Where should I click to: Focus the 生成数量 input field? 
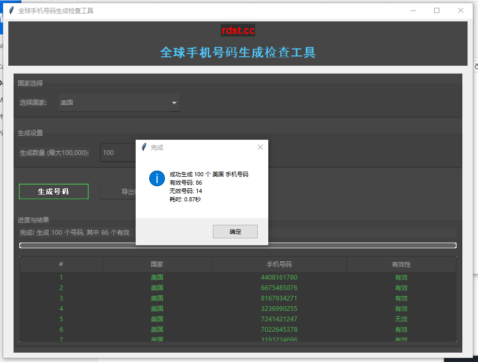click(117, 153)
